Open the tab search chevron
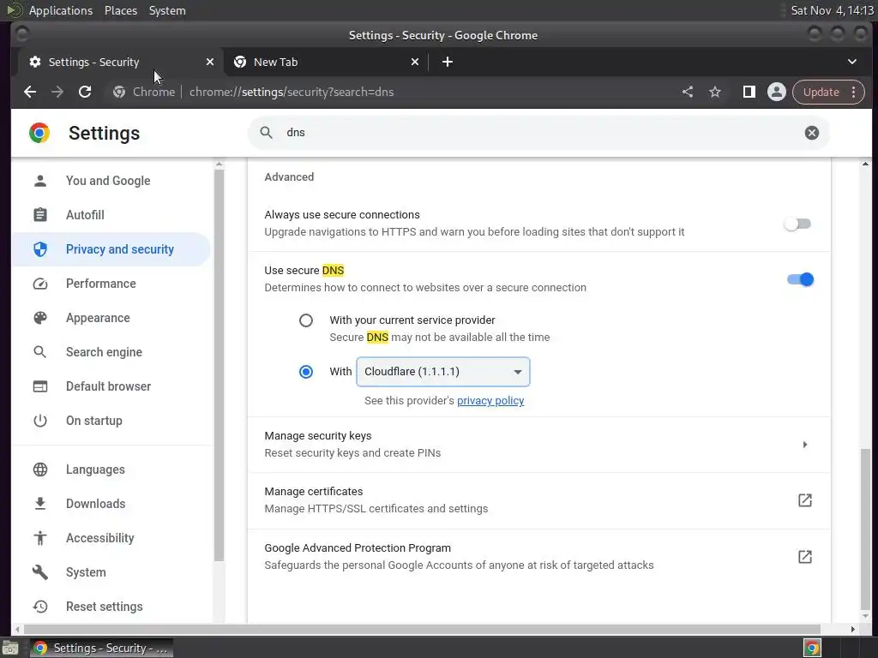Viewport: 878px width, 658px height. click(851, 62)
